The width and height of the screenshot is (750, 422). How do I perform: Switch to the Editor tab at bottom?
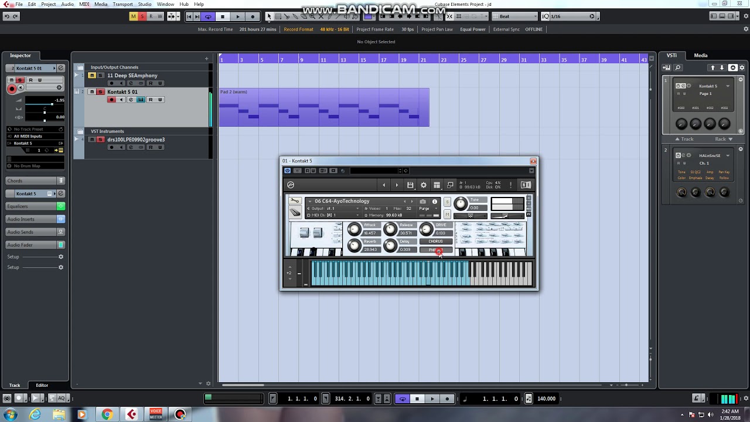[x=42, y=385]
